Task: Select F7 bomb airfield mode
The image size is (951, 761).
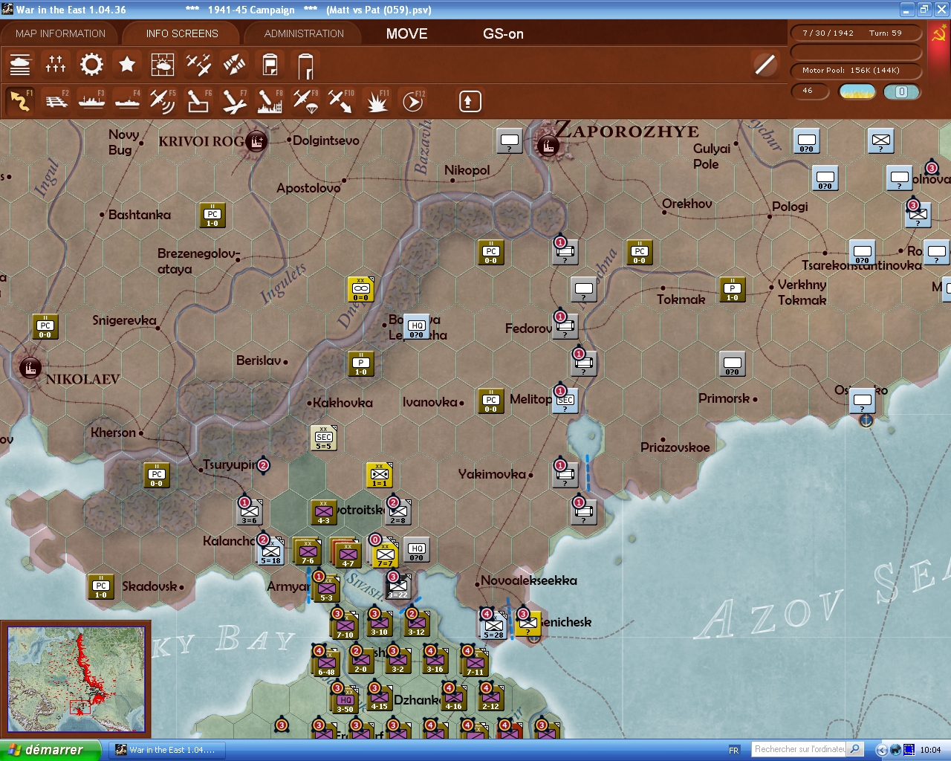Action: pos(234,101)
